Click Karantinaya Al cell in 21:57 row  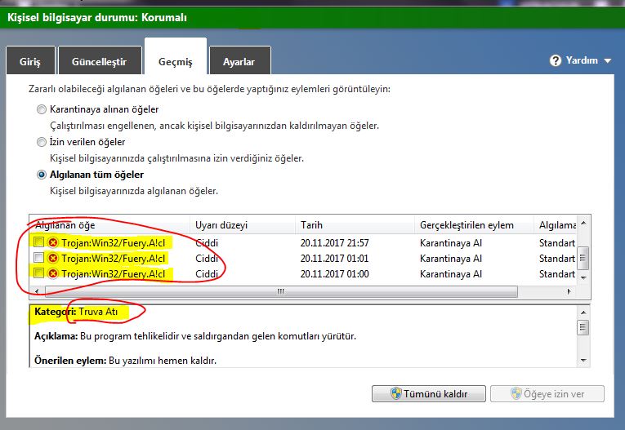(x=451, y=243)
